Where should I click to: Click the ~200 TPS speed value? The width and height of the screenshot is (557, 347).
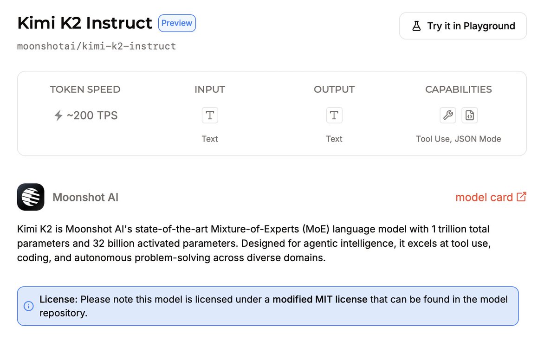point(91,115)
